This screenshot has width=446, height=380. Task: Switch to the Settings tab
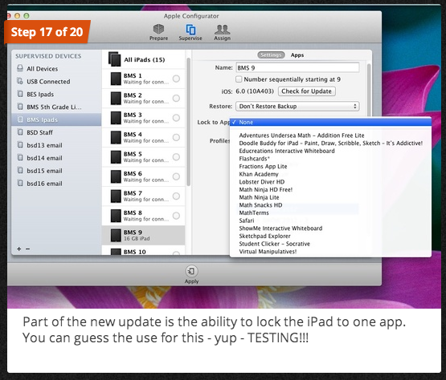271,55
